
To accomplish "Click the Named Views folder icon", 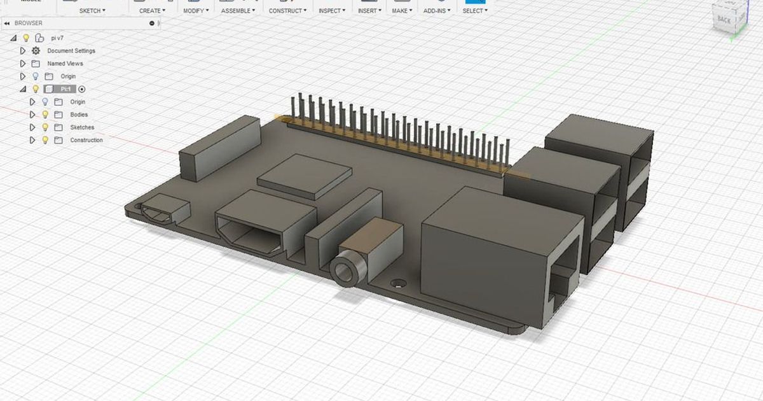I will [37, 63].
